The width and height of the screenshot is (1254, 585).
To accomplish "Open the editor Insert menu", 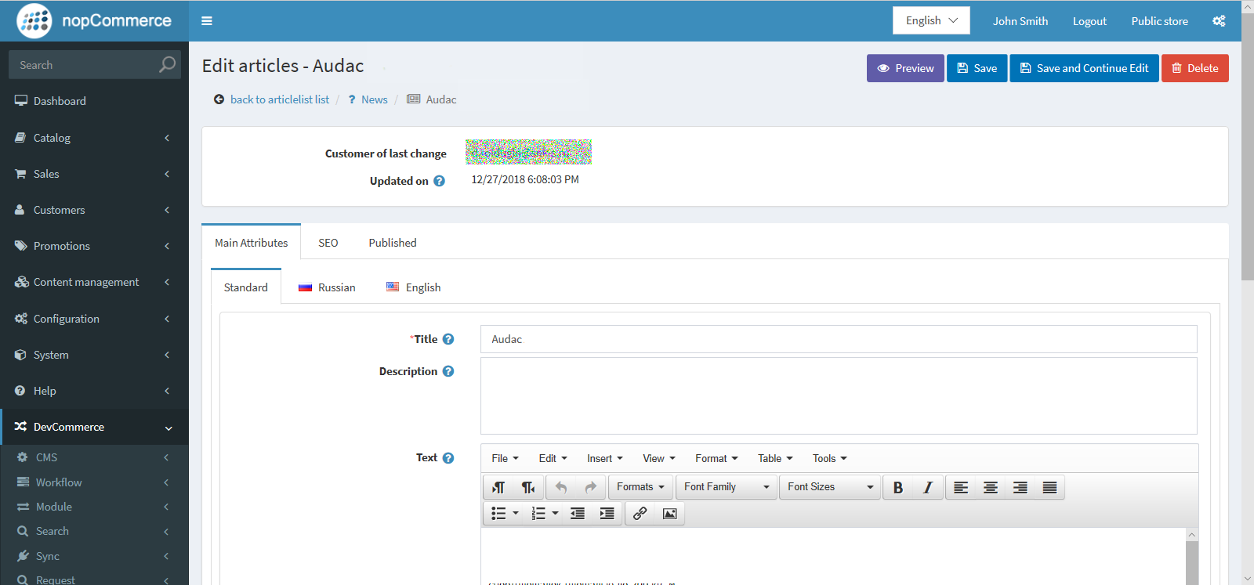I will coord(605,458).
